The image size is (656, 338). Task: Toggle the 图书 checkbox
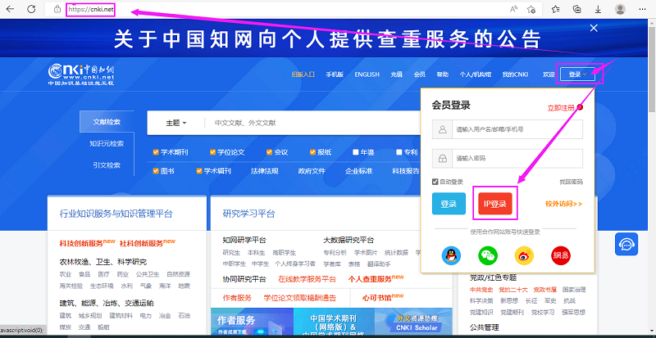(x=156, y=171)
